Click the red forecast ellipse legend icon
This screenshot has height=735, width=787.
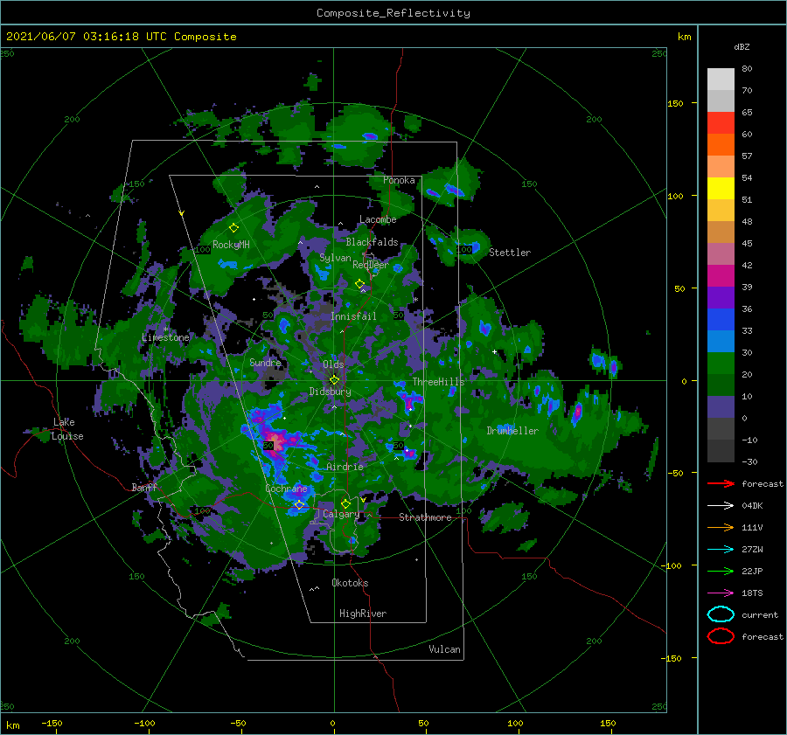[721, 636]
